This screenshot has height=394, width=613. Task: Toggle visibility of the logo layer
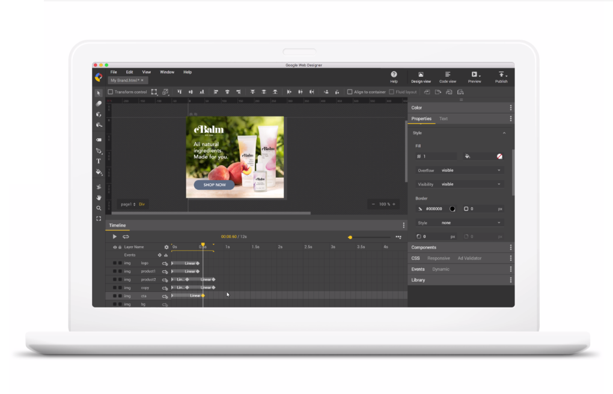(115, 264)
